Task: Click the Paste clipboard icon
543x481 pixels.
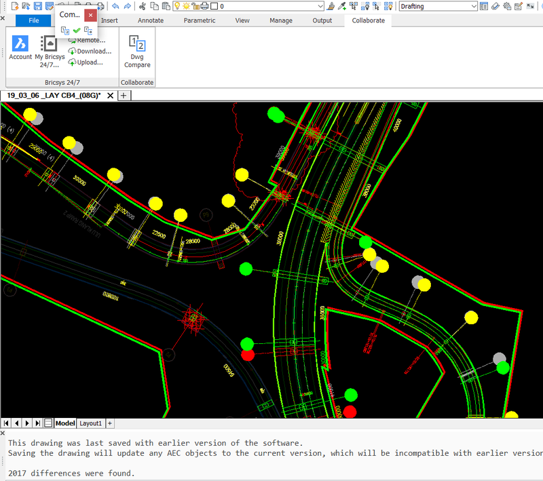Action: [165, 6]
